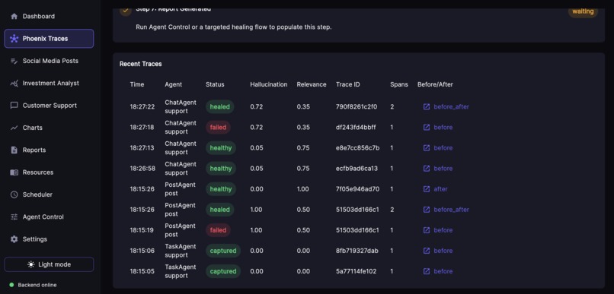Open before link for trace 5a77114fe102

click(x=443, y=271)
